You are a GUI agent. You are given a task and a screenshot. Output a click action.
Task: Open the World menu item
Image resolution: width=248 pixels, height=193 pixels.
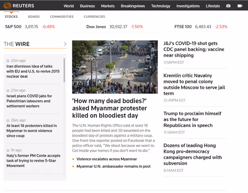(x=68, y=6)
